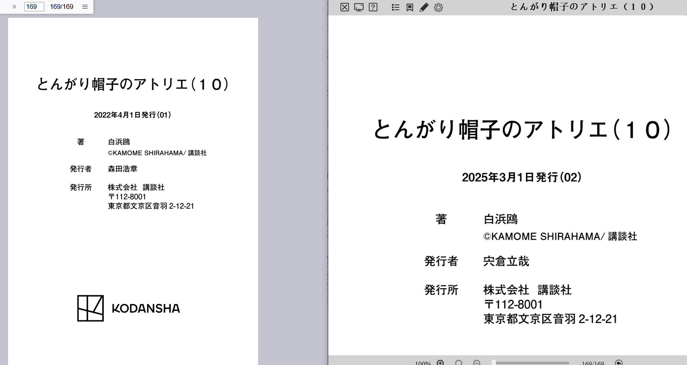Click the 100% zoom level text
Image resolution: width=687 pixels, height=365 pixels.
(423, 363)
